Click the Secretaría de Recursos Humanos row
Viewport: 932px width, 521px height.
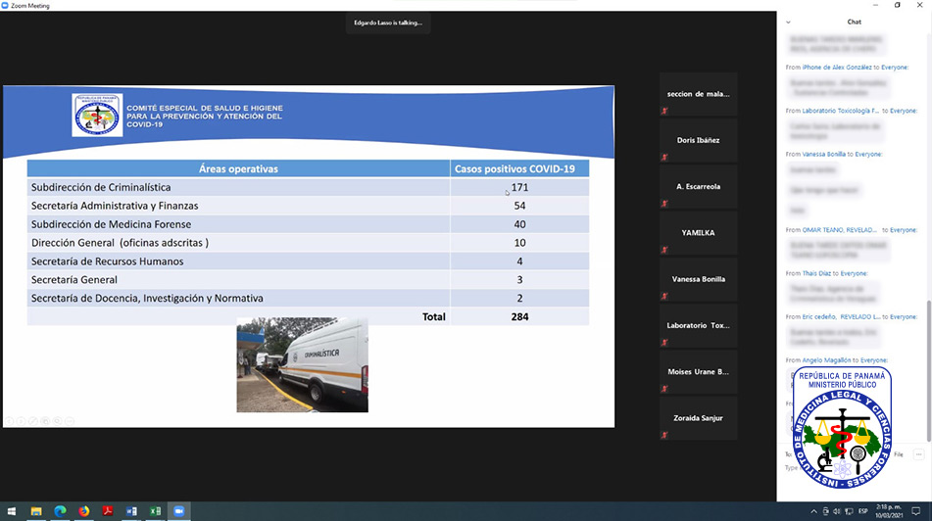(308, 260)
